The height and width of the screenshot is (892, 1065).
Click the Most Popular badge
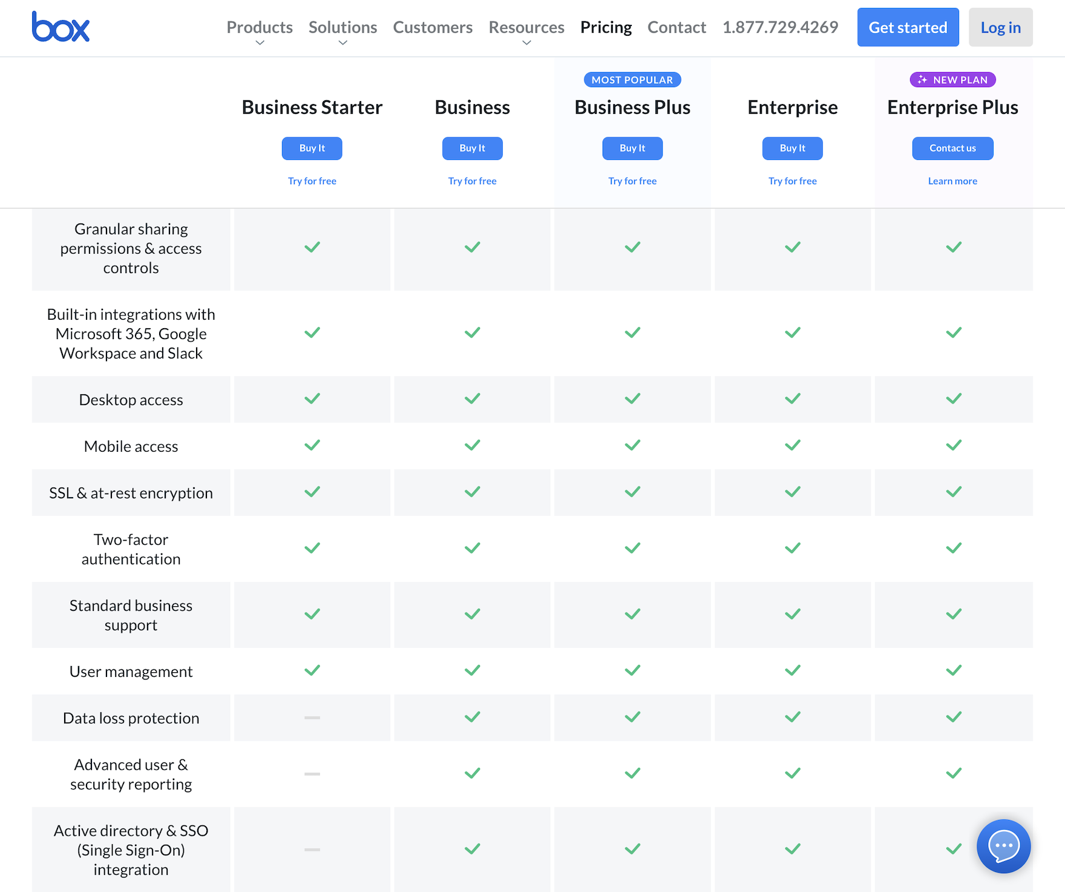pos(632,80)
